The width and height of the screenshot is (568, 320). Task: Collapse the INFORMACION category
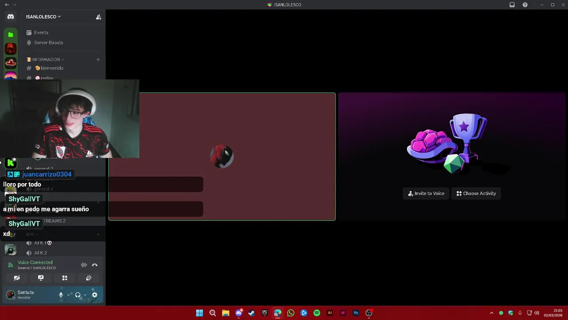pyautogui.click(x=46, y=60)
